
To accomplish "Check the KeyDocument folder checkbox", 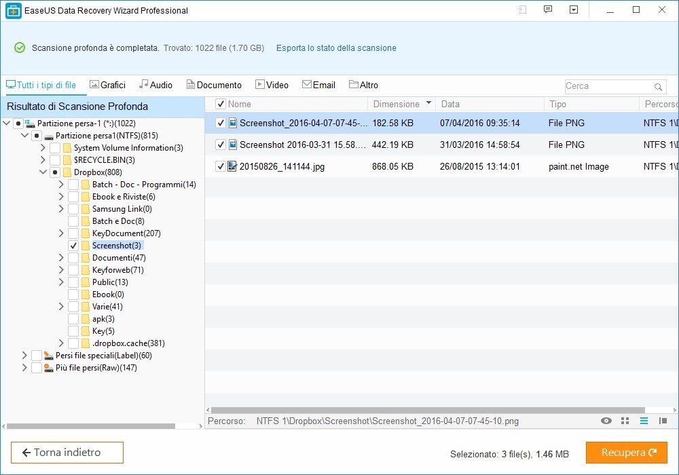I will coord(73,233).
